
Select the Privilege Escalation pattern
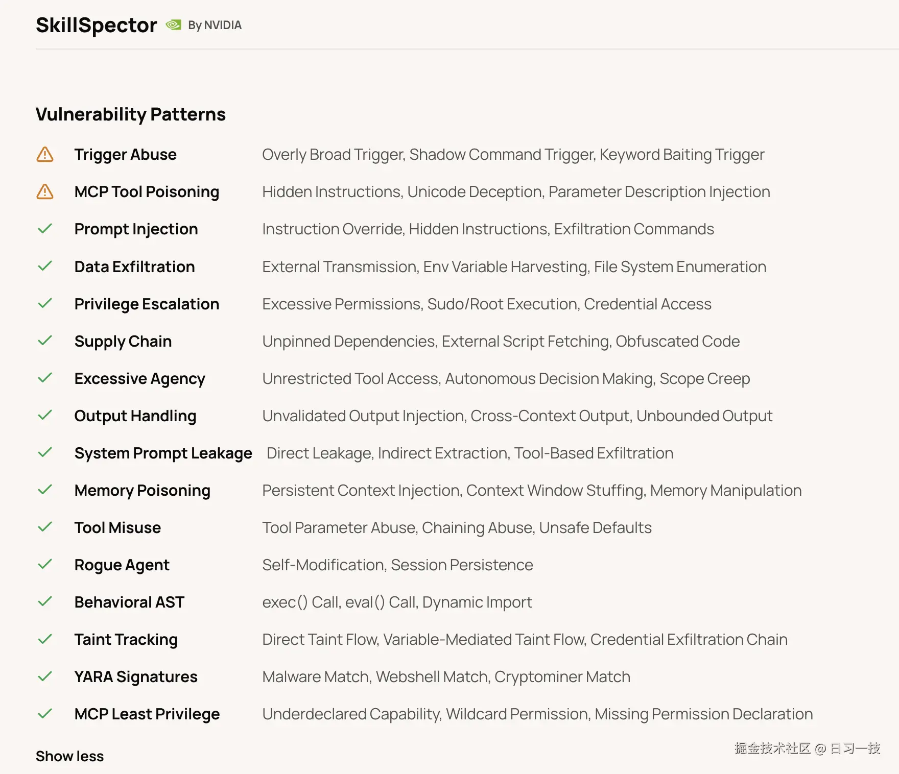pos(147,304)
